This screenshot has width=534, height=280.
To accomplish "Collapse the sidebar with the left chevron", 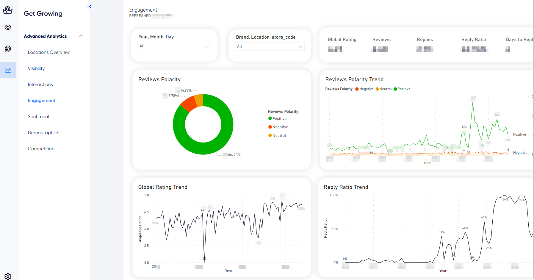I will click(90, 6).
